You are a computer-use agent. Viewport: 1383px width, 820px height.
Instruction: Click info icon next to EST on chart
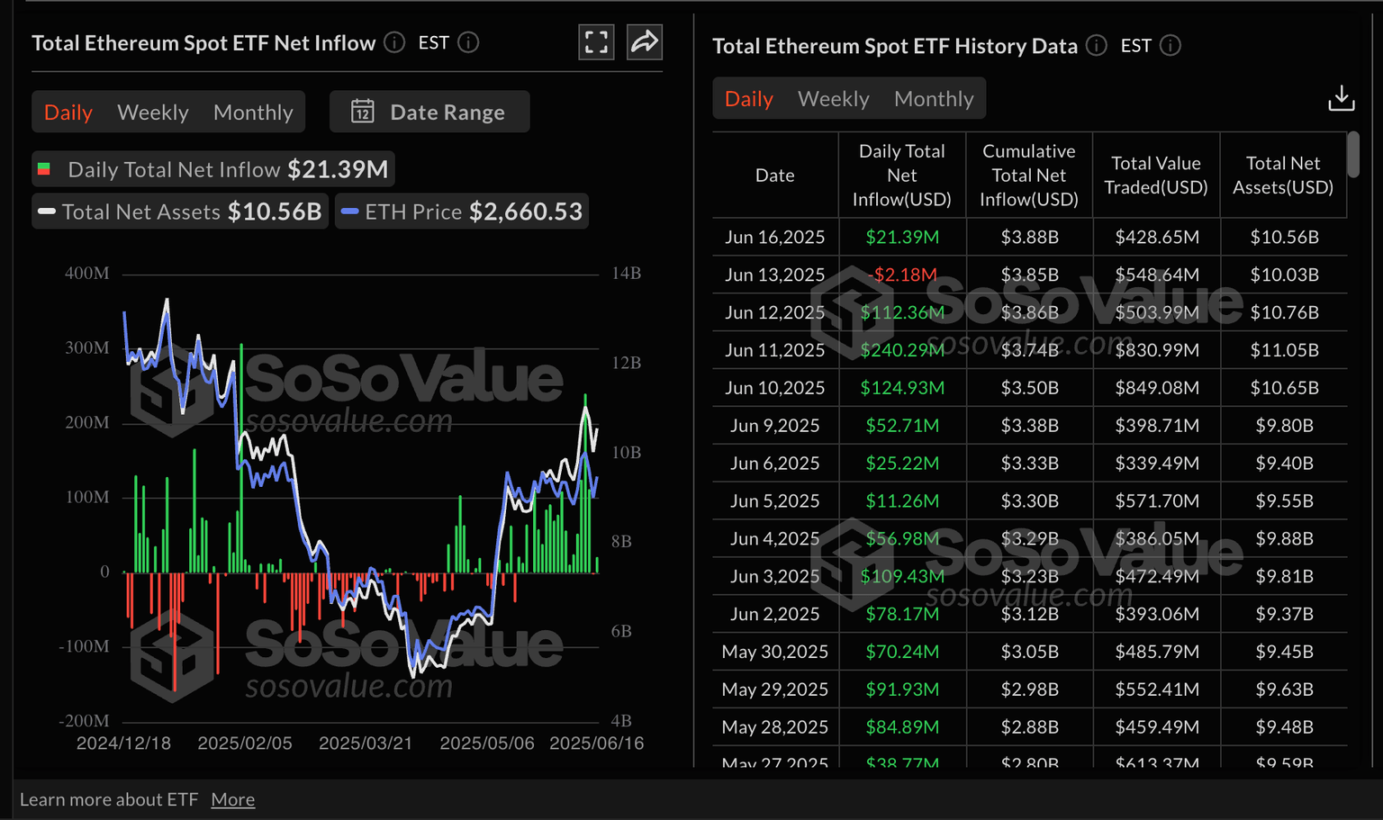coord(468,42)
